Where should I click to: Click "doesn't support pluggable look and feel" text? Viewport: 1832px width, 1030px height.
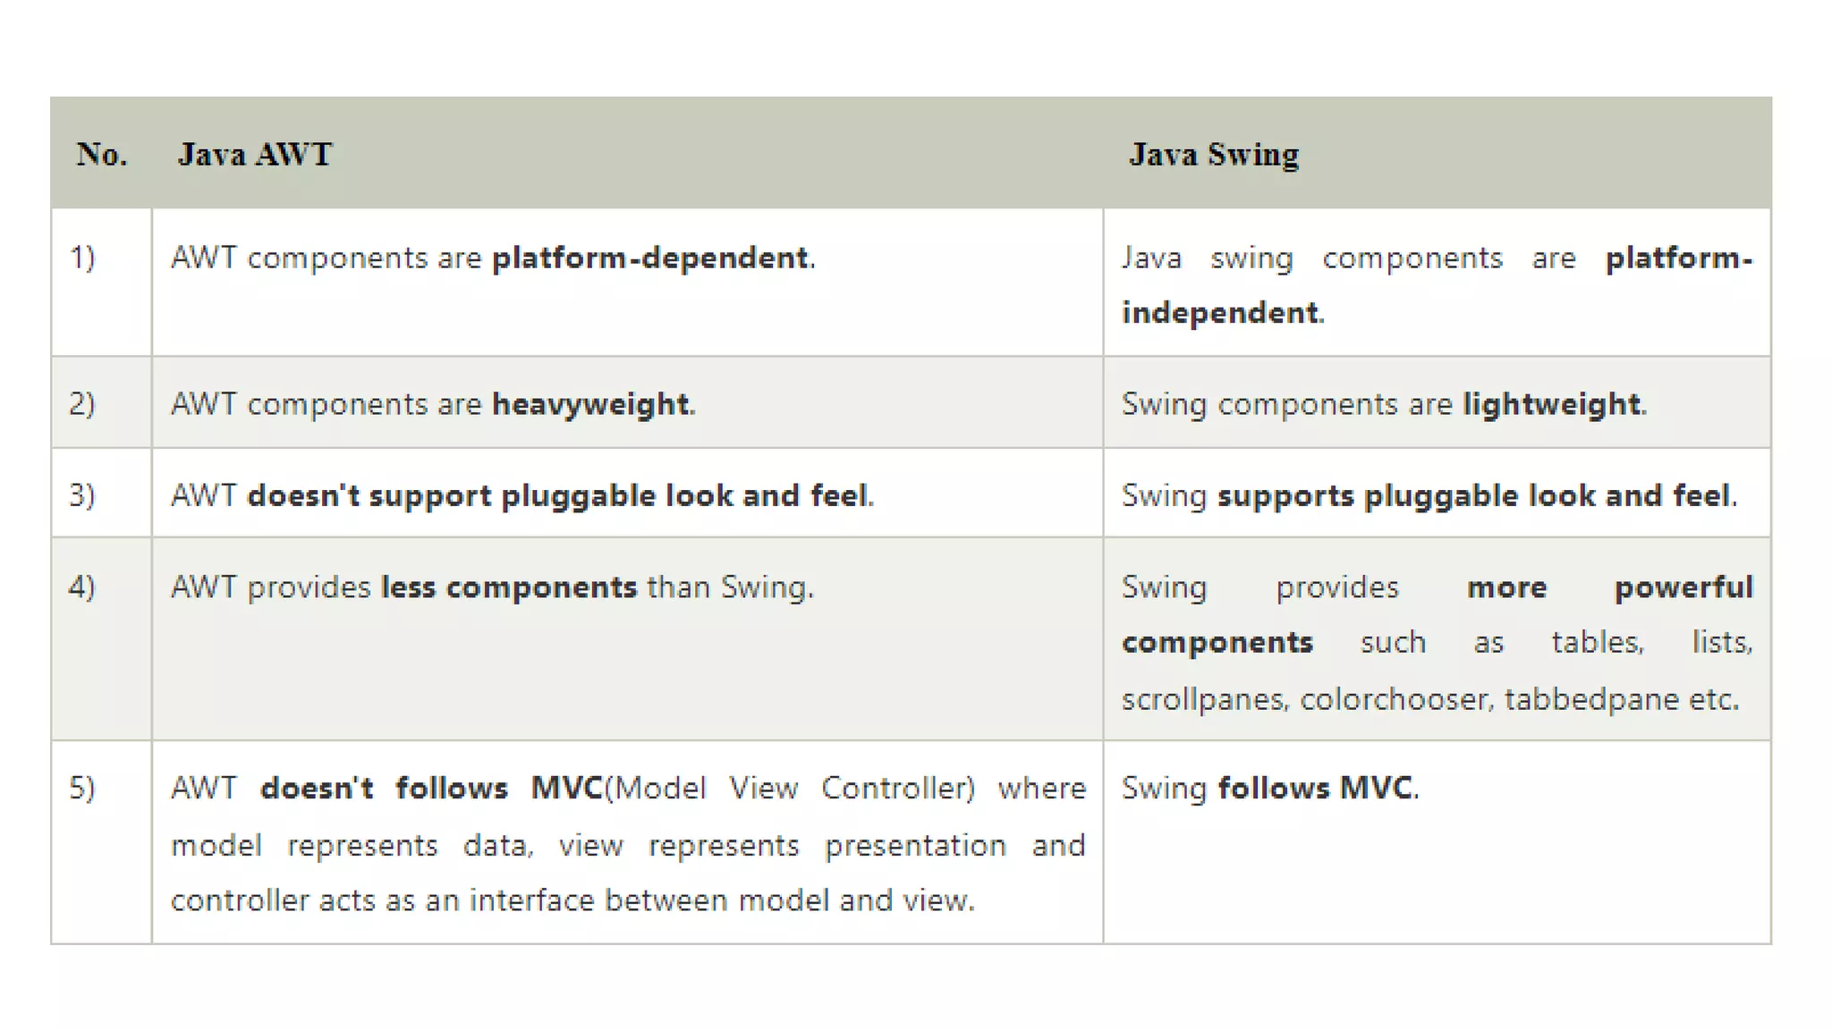coord(557,495)
